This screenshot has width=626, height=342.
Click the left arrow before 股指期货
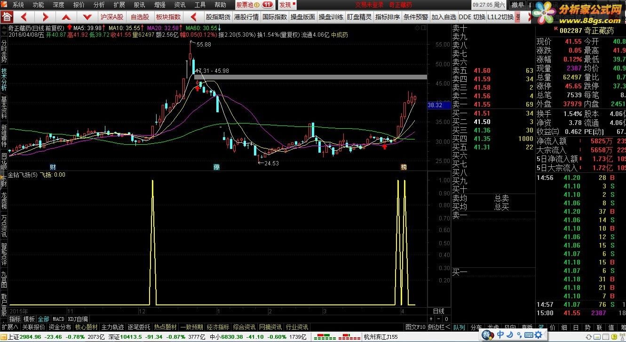194,17
